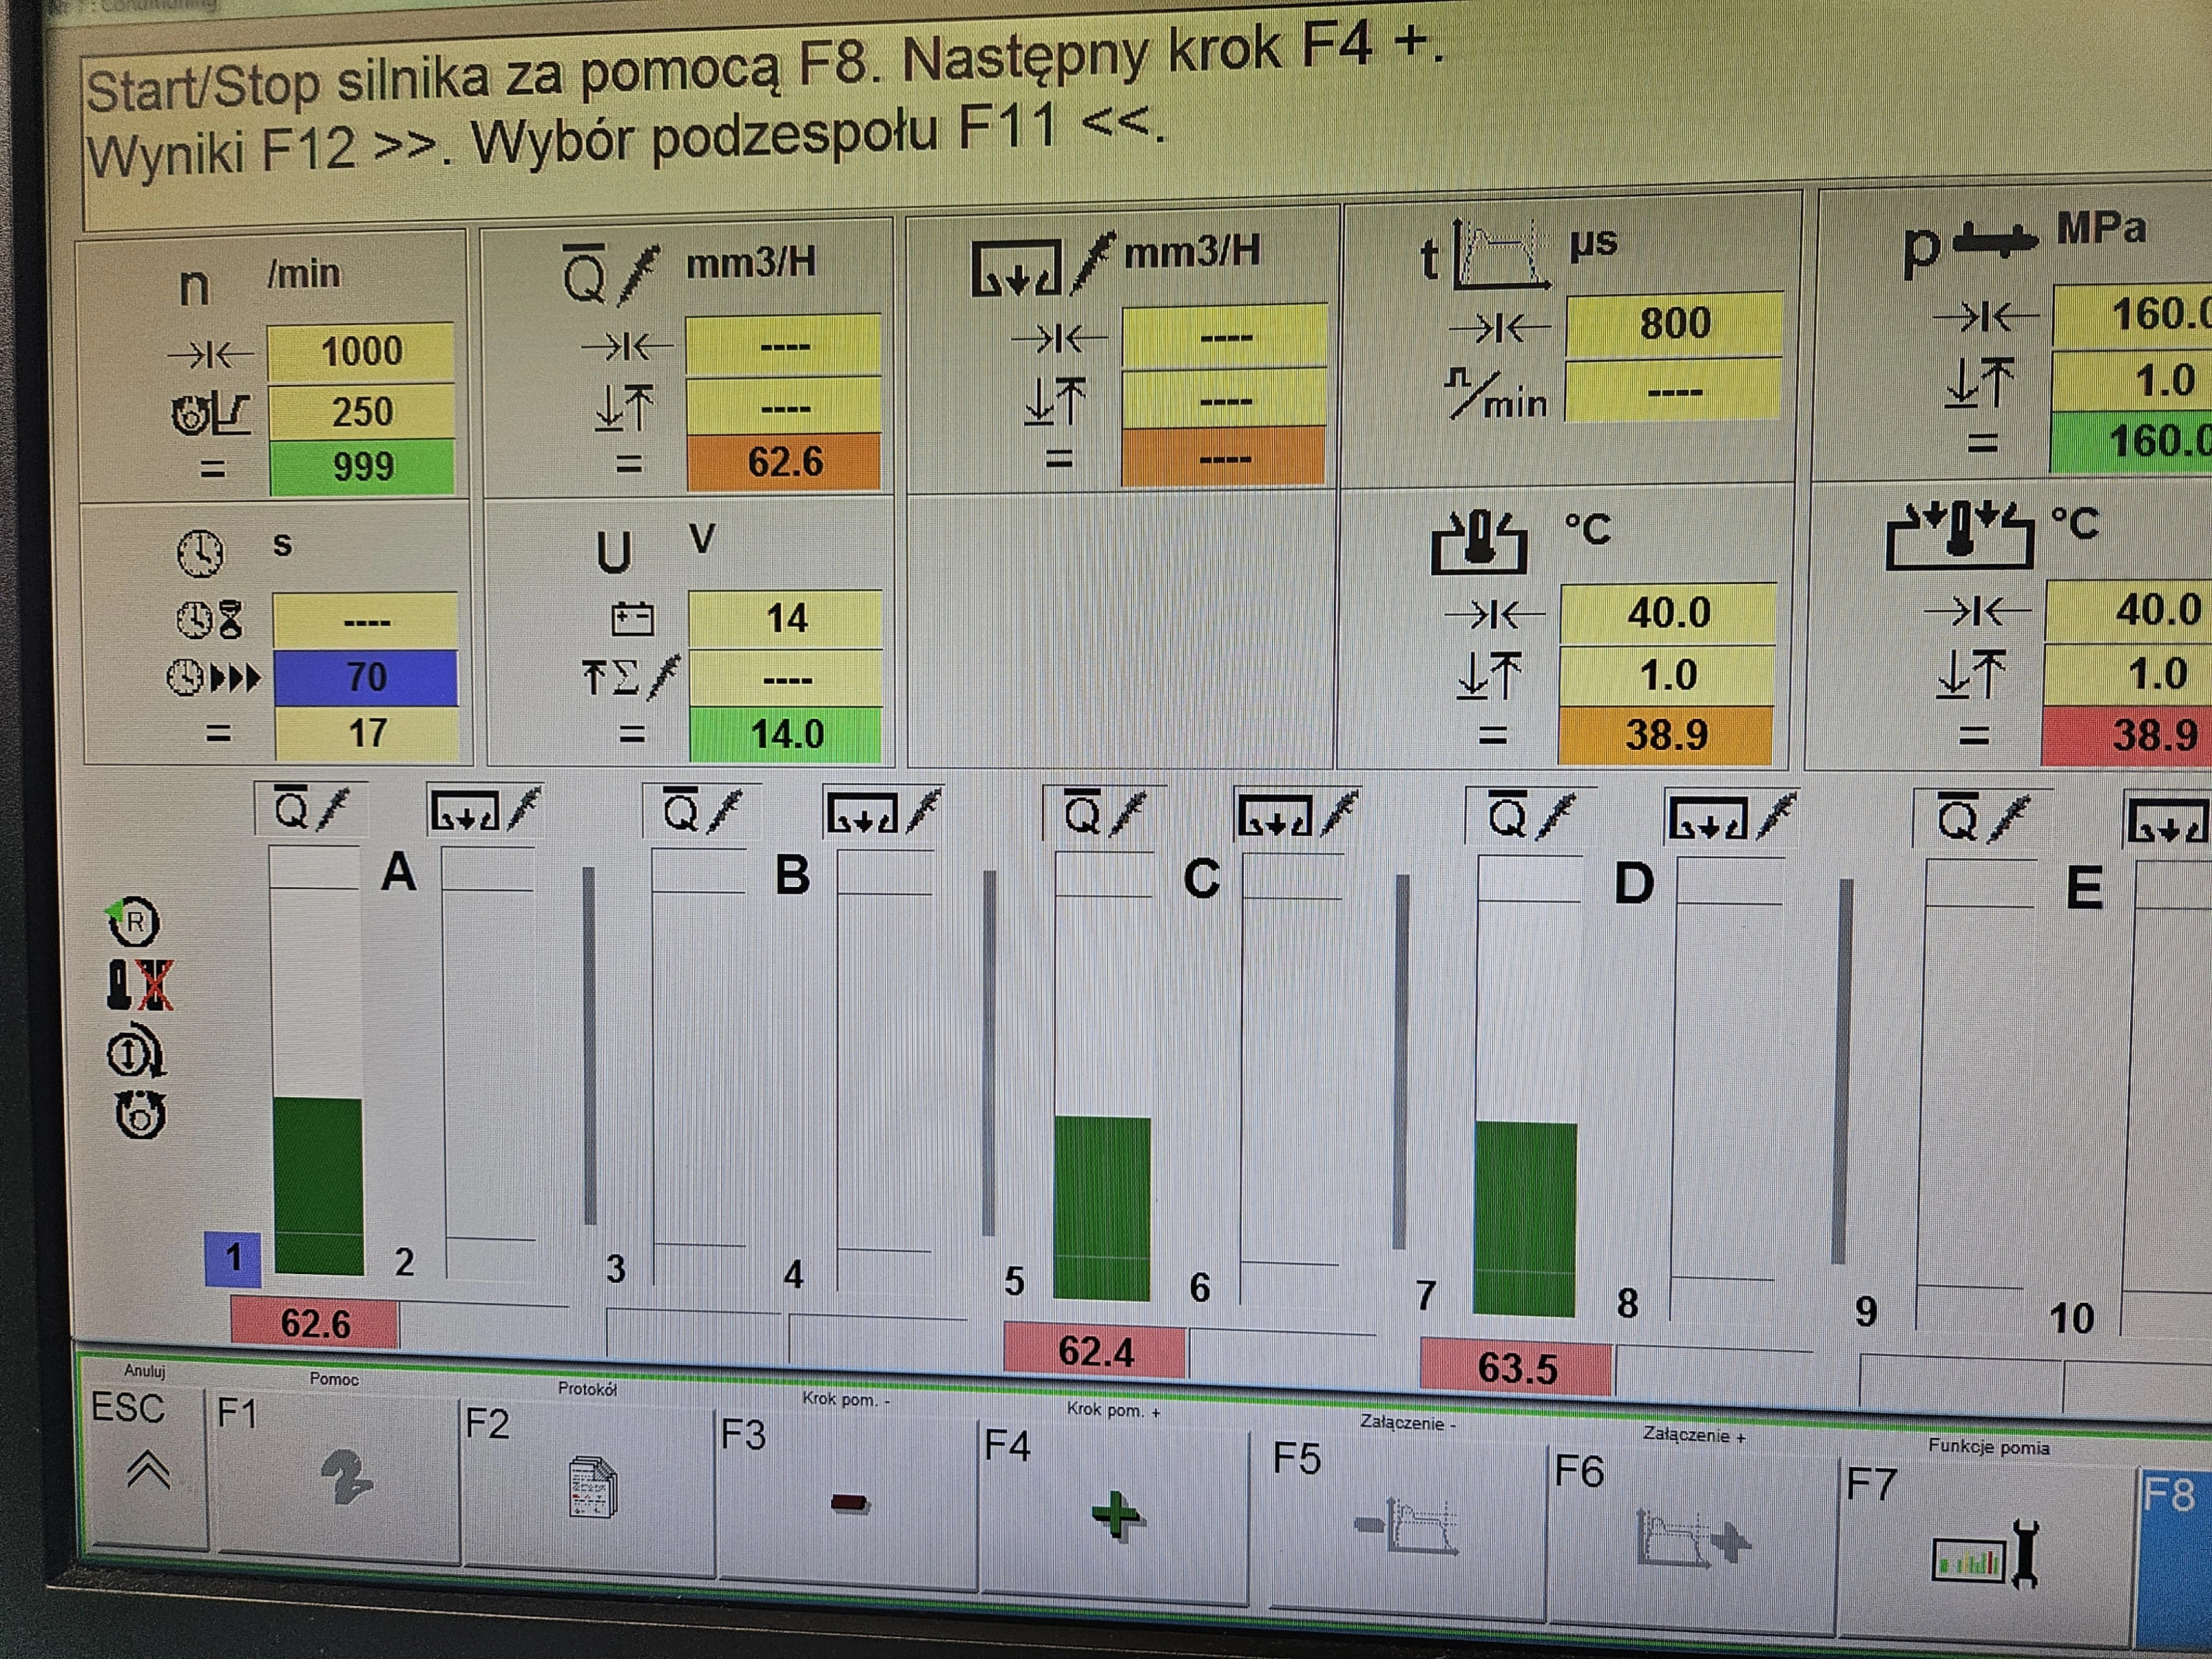Click the voltage setpoint field showing 14

[x=786, y=618]
